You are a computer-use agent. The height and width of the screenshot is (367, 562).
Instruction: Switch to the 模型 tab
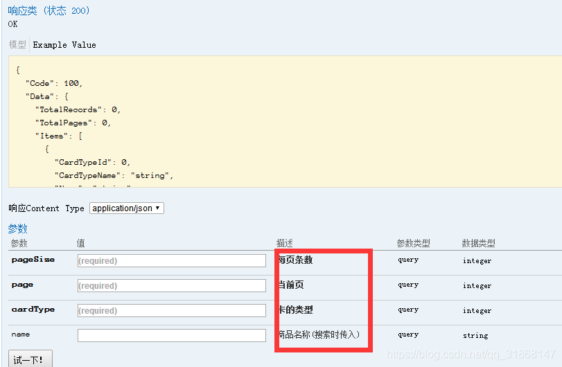17,45
